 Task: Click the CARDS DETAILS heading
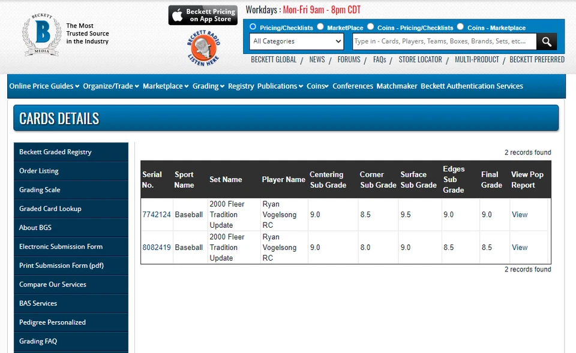[x=59, y=119]
